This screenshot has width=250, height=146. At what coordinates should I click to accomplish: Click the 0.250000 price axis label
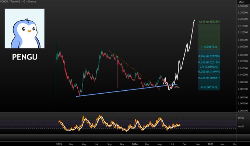[243, 19]
